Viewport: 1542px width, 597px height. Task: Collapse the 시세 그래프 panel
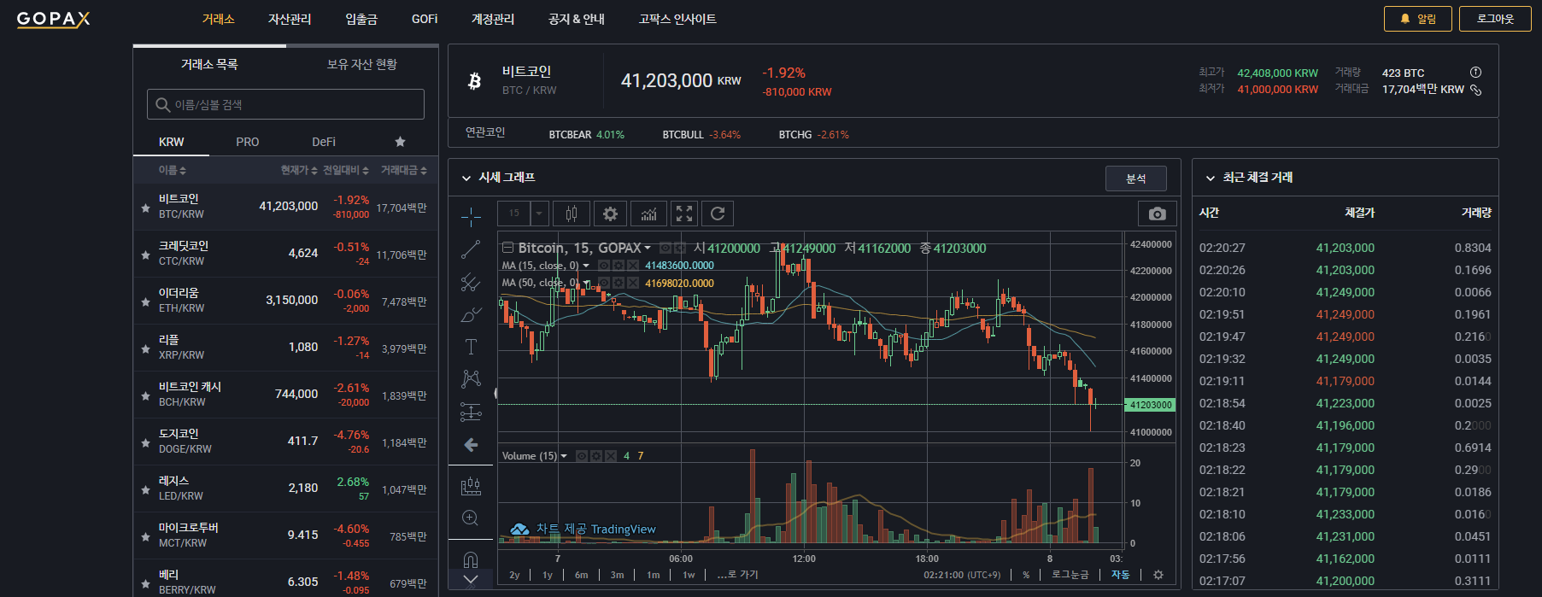point(466,178)
